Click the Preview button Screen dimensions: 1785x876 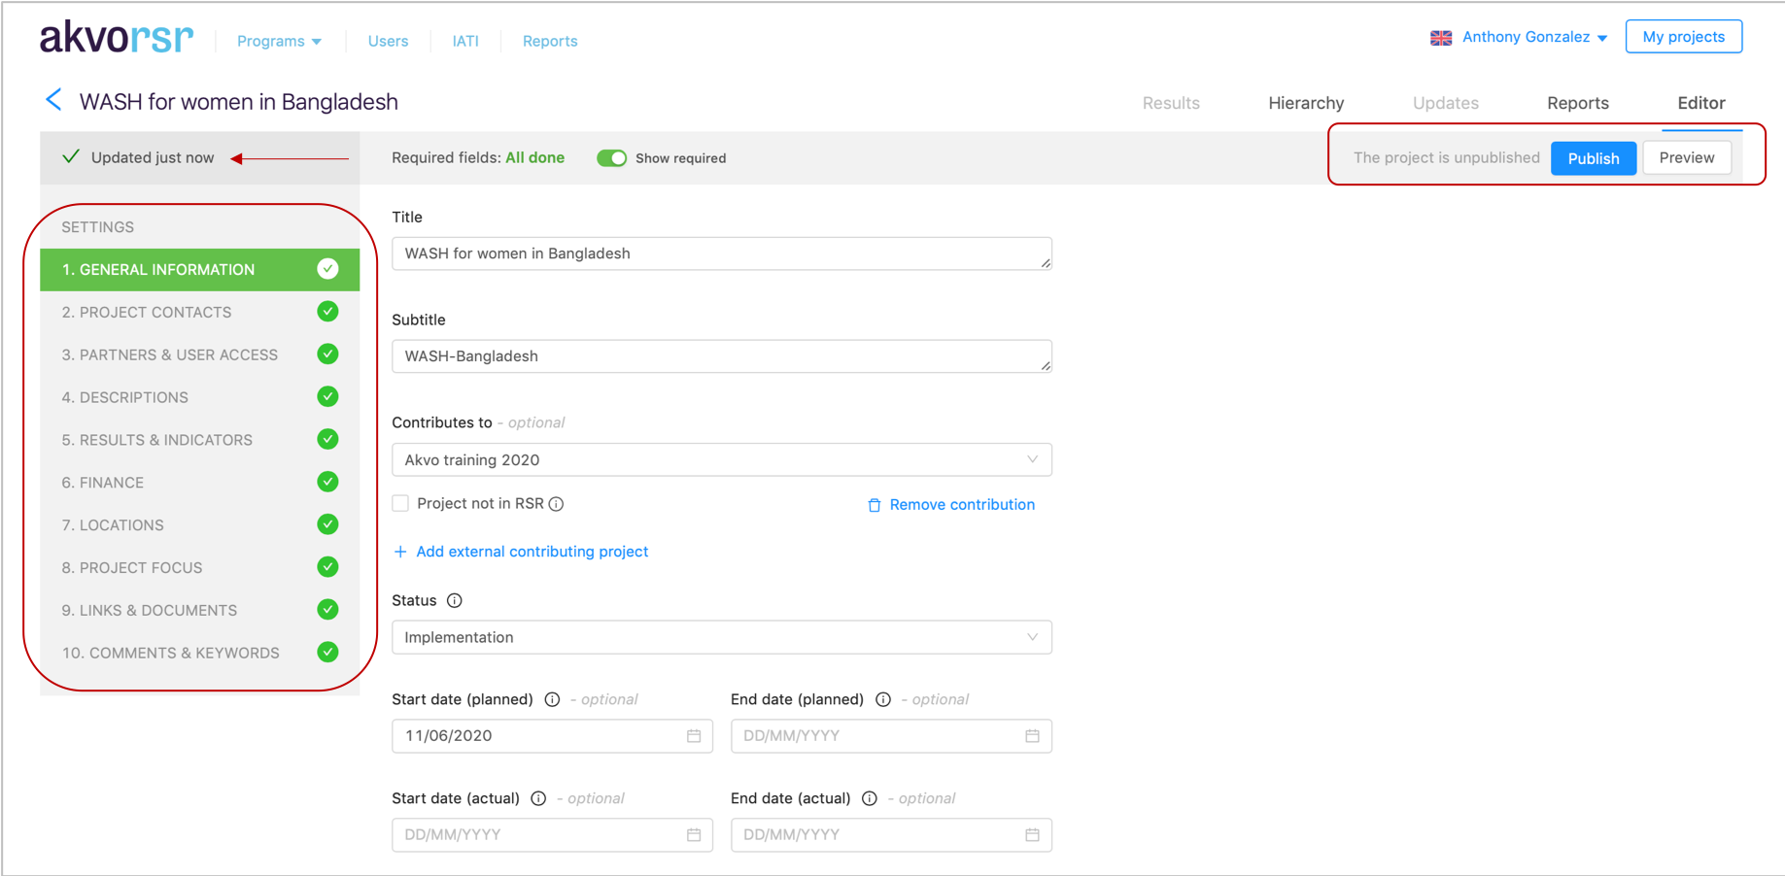point(1687,157)
